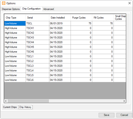Click the Fill Cycles column header
133x119 pixels.
pyautogui.click(x=103, y=18)
